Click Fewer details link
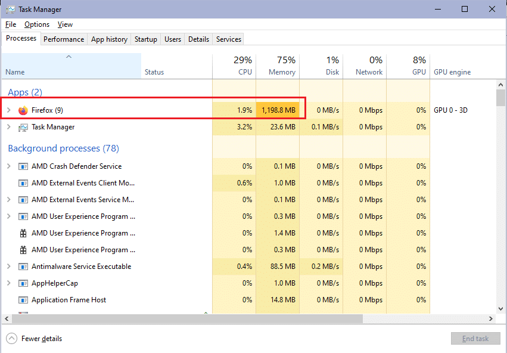Screen dimensions: 507x353 tap(42, 339)
